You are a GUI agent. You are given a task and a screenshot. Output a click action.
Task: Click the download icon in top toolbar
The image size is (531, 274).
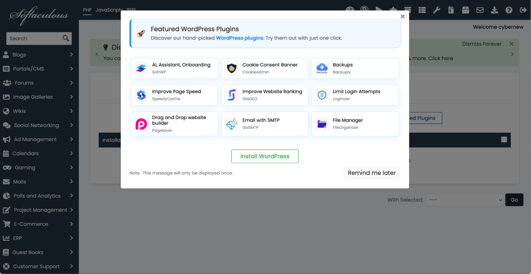494,10
